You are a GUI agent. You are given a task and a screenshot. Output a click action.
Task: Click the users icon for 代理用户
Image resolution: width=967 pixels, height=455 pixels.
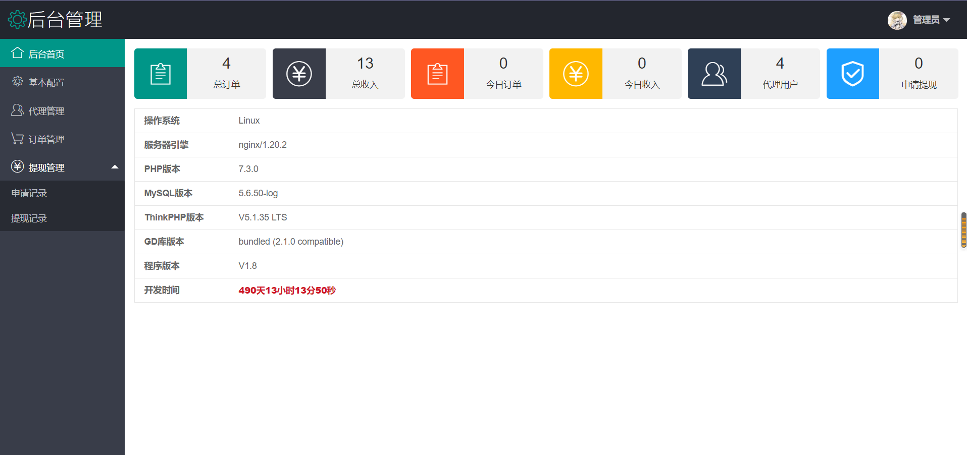(x=714, y=74)
